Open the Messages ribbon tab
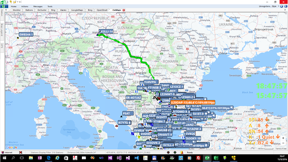Viewport: 288px width, 162px height. coord(38,6)
